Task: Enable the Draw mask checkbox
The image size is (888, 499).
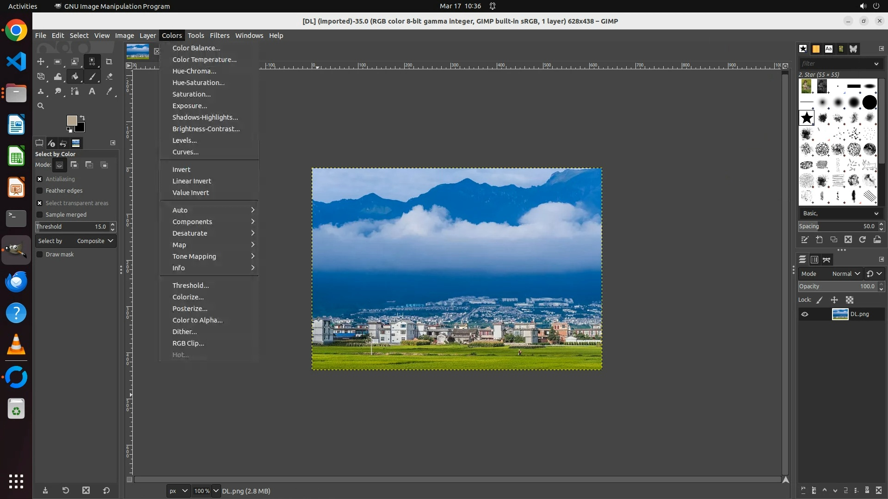Action: 40,254
